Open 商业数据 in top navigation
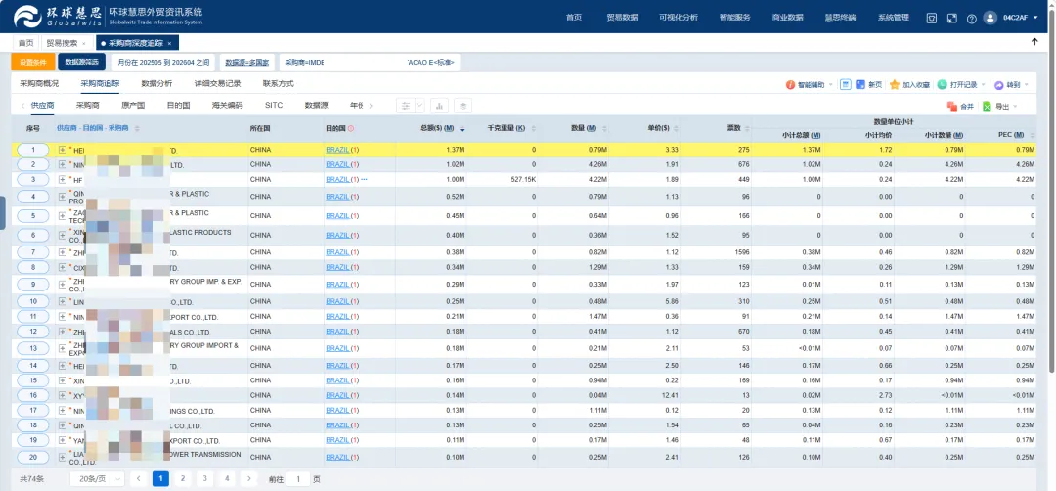 [787, 18]
